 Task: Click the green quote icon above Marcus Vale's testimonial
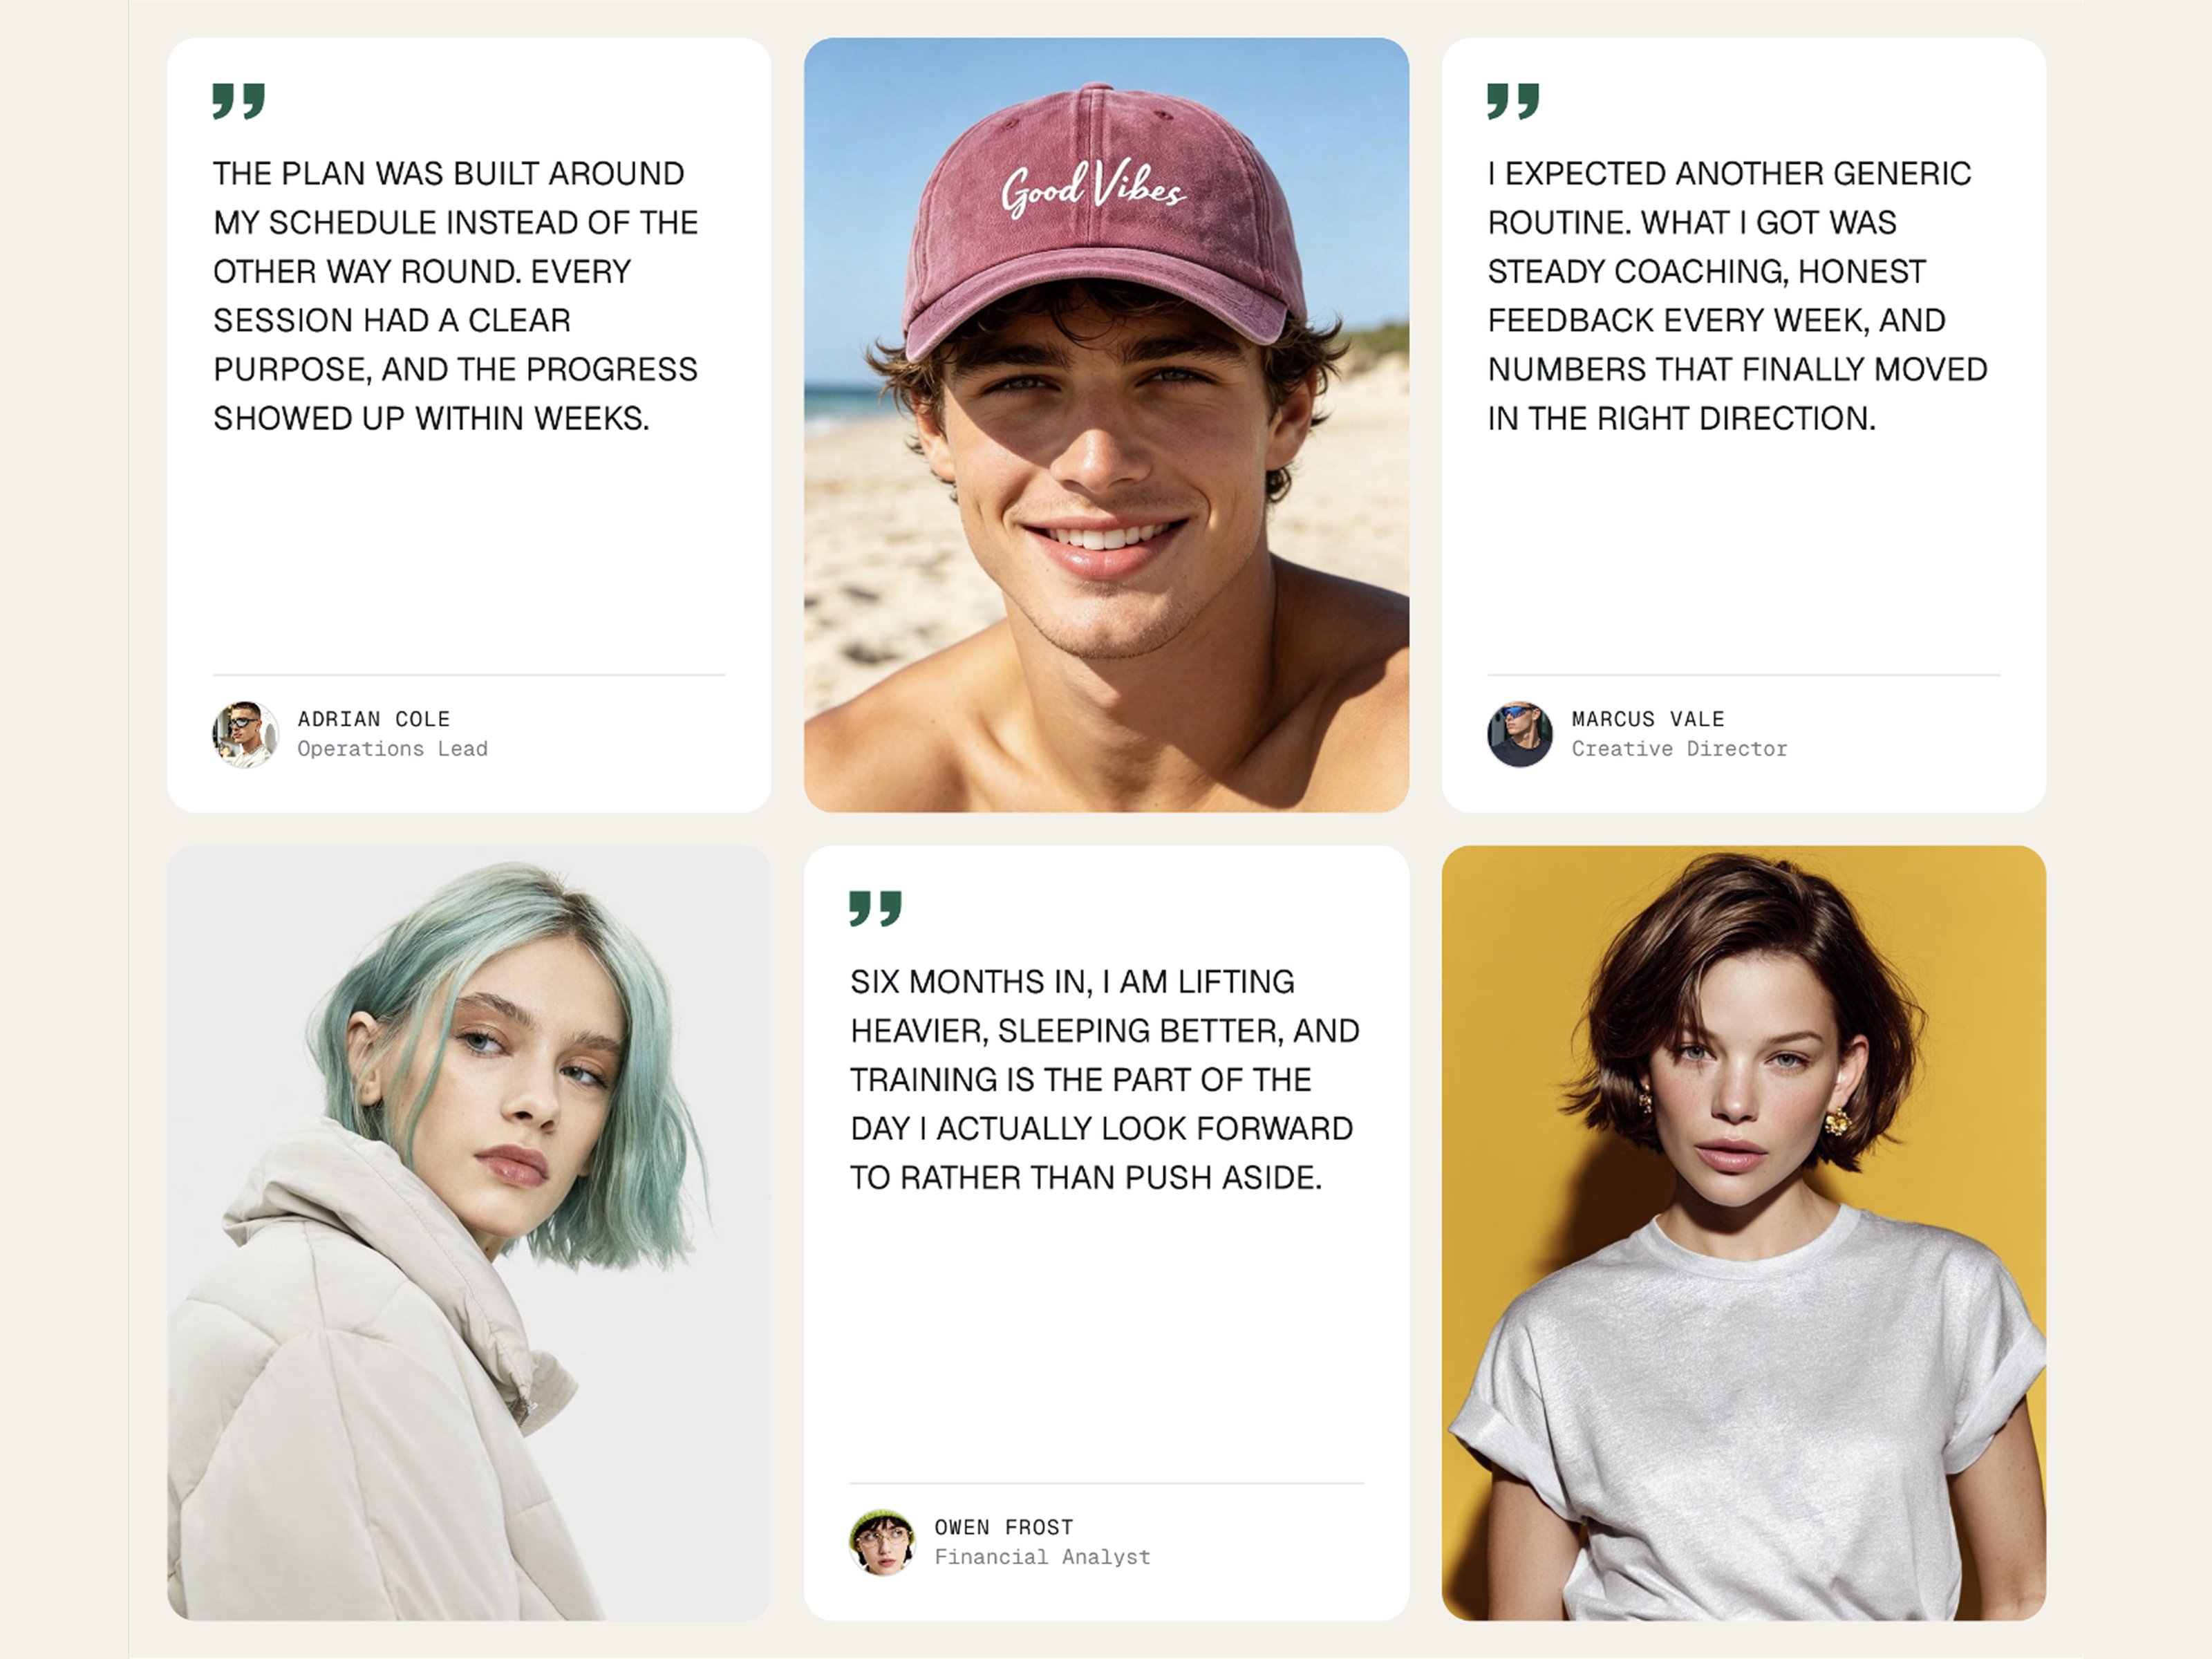pos(1513,101)
